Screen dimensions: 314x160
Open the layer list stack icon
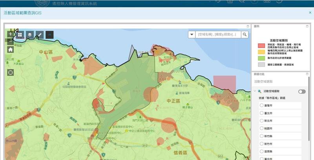(x=30, y=35)
